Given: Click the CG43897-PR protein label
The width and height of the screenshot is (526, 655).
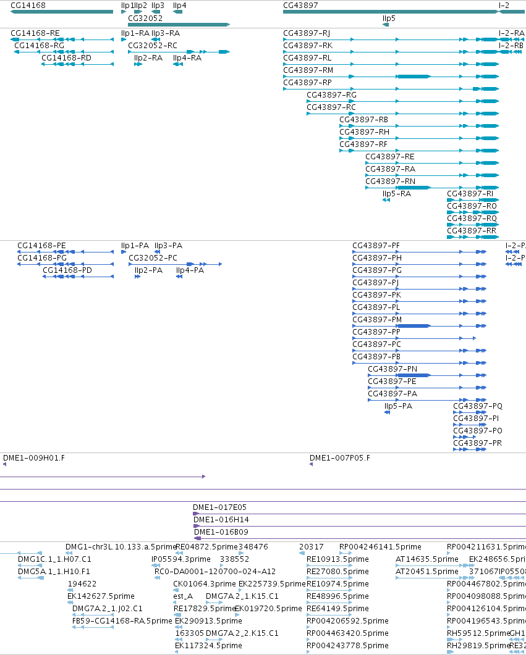Looking at the screenshot, I should point(478,443).
